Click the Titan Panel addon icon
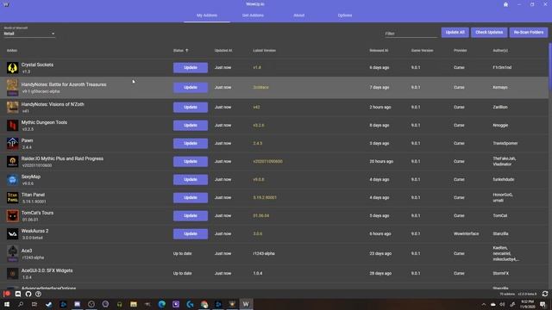Image resolution: width=552 pixels, height=310 pixels. click(x=12, y=197)
